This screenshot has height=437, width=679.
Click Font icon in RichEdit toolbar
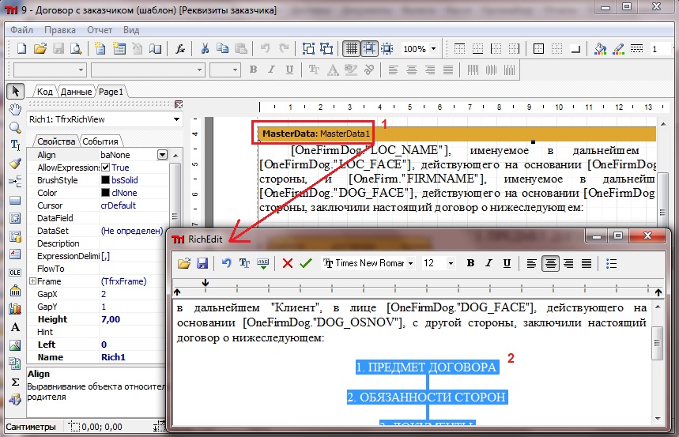(244, 263)
